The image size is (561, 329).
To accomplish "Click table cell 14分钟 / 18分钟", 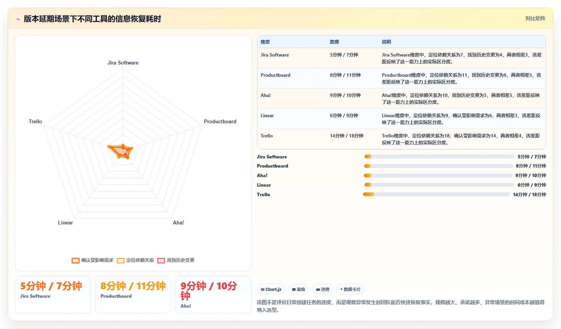I will point(347,136).
